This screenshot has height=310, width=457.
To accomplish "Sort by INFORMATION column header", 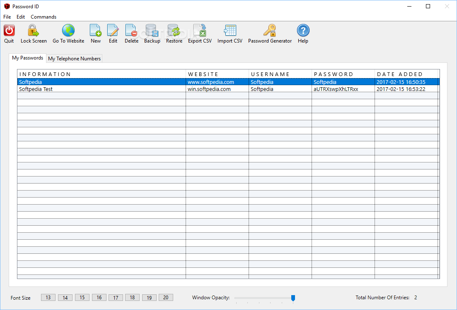I will tap(102, 74).
